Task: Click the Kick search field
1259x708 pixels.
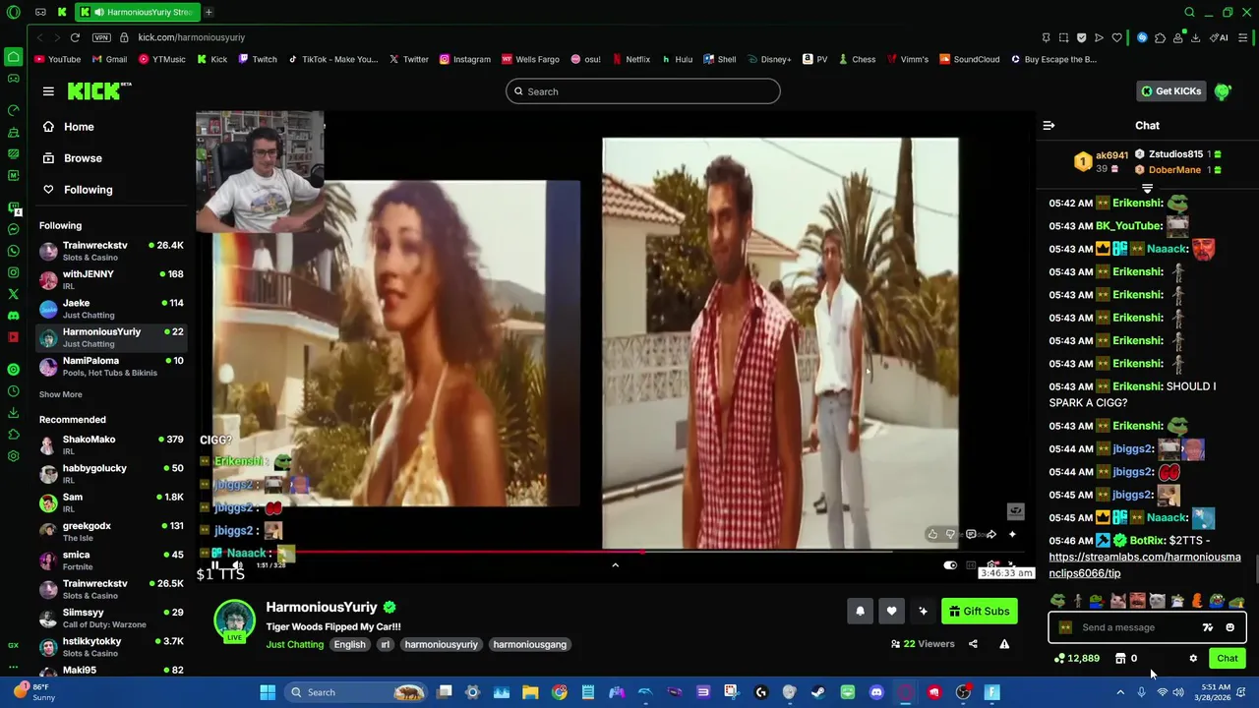Action: point(643,91)
